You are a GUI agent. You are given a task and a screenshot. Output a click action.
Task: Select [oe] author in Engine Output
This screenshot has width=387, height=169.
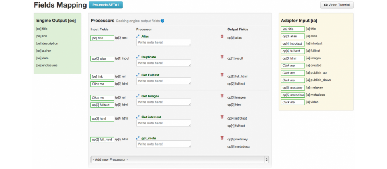tap(44, 51)
